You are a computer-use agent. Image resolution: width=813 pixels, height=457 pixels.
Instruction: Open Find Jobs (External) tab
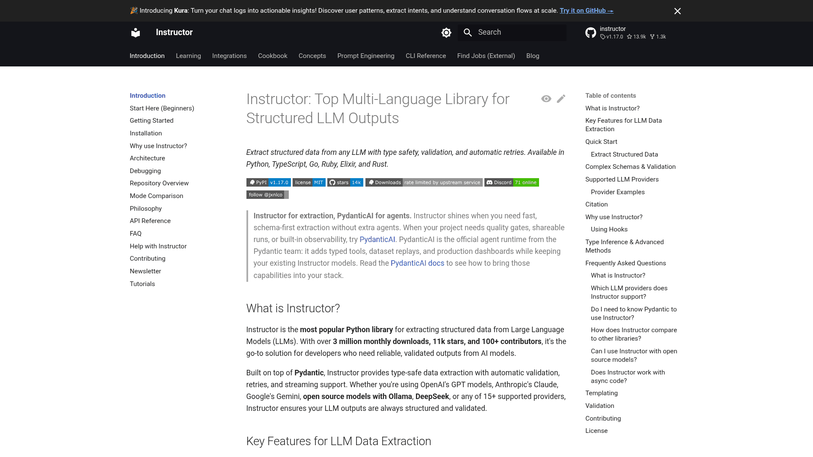pyautogui.click(x=486, y=56)
